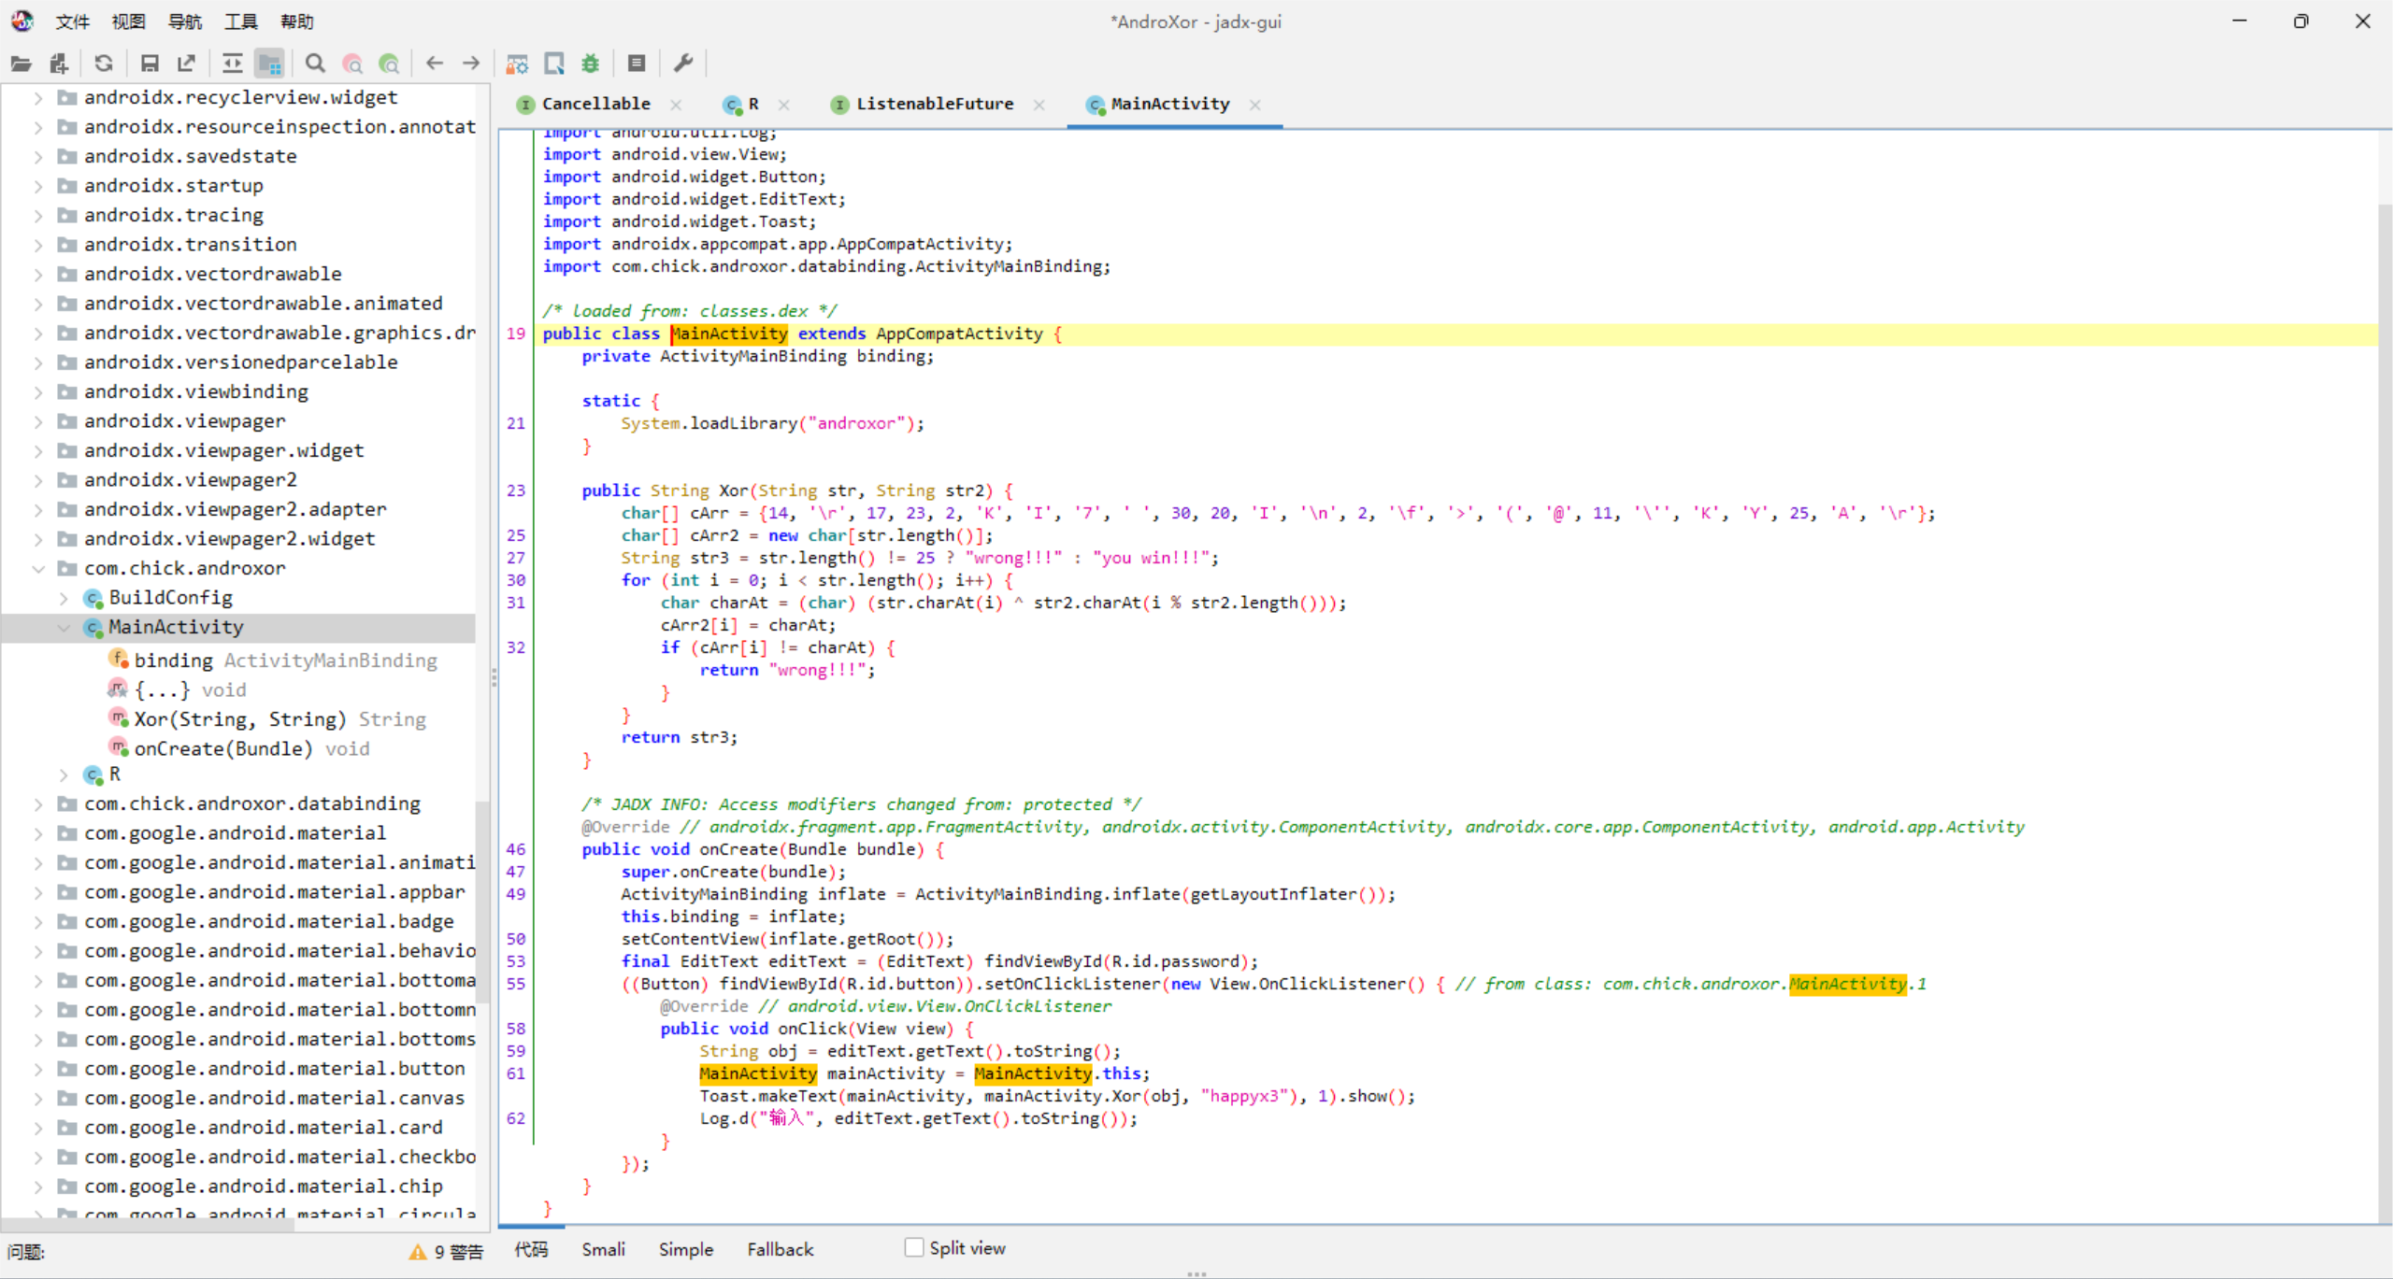Image resolution: width=2393 pixels, height=1279 pixels.
Task: Expand the BuildConfig class node
Action: point(64,598)
